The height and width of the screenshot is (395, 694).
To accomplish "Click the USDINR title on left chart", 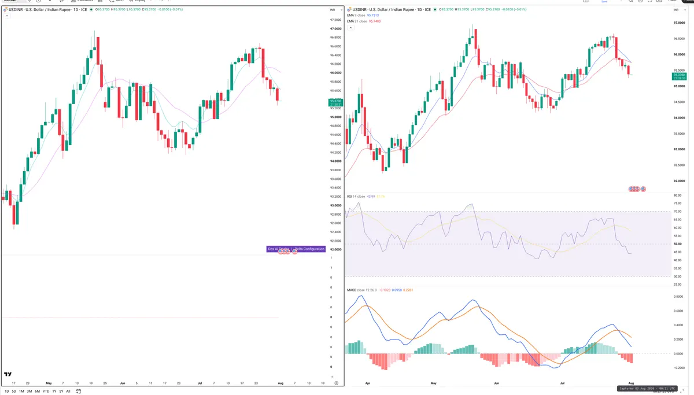I will (x=47, y=9).
